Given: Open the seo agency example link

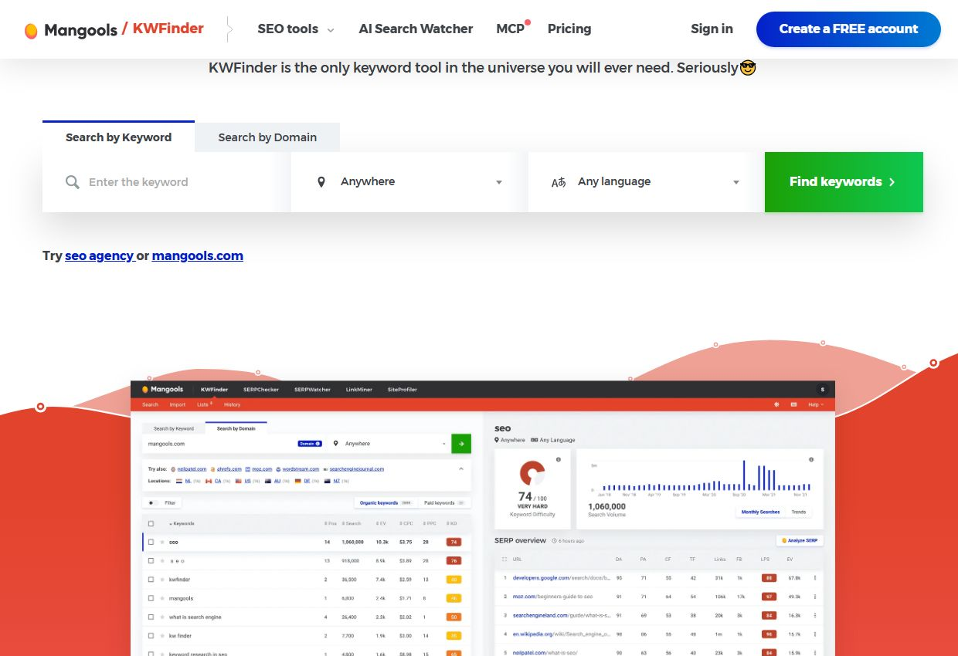Looking at the screenshot, I should tap(99, 255).
